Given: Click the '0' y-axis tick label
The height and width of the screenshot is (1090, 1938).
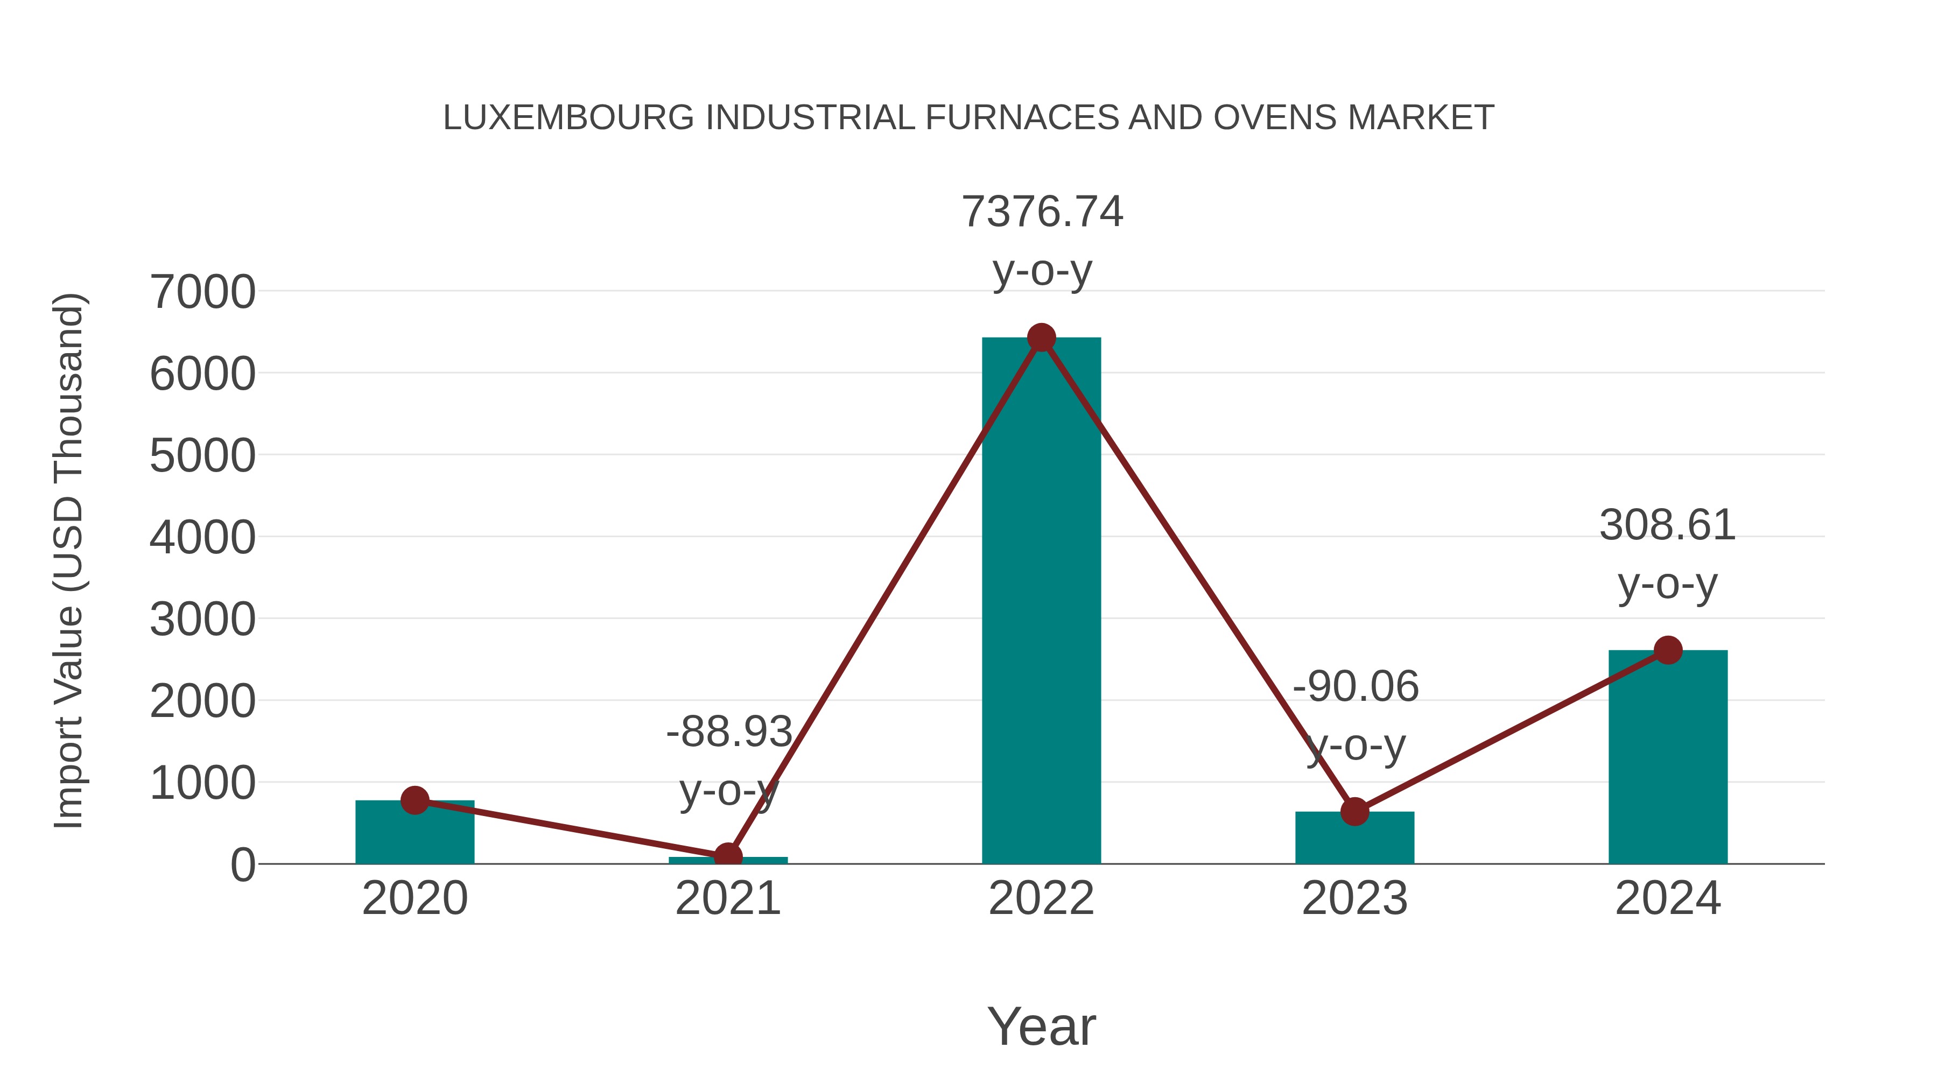Looking at the screenshot, I should point(243,865).
